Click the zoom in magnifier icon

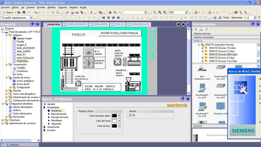[160, 12]
